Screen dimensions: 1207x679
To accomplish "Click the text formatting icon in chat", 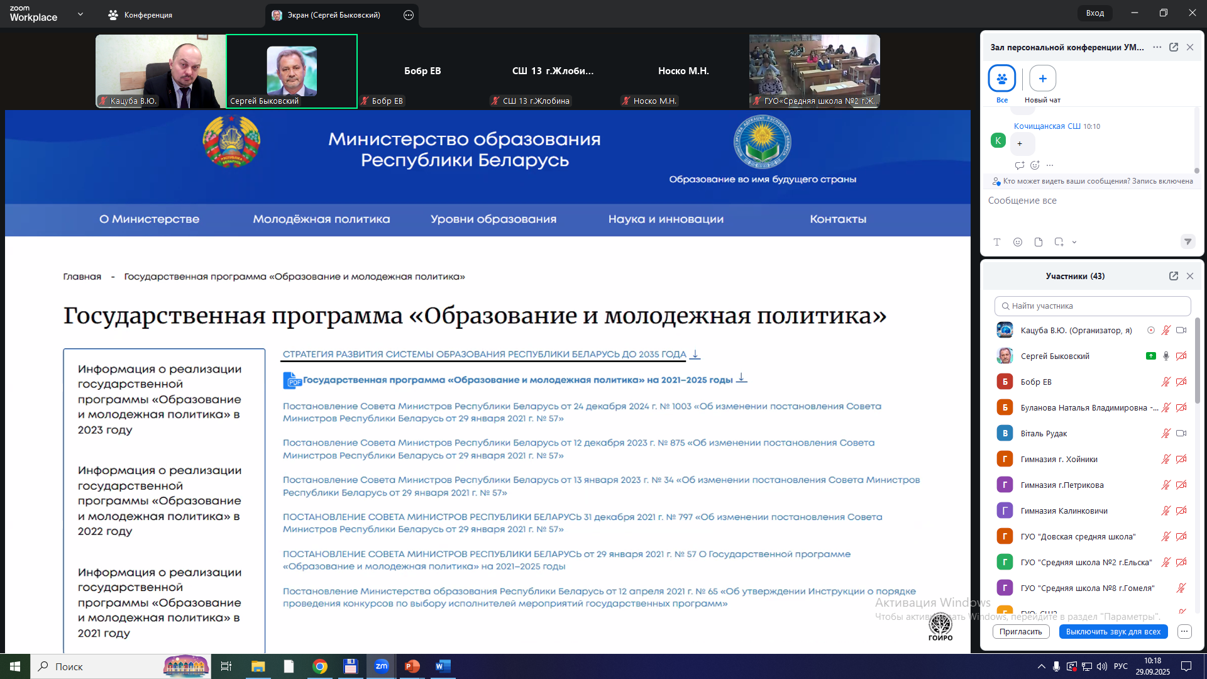I will pos(997,242).
